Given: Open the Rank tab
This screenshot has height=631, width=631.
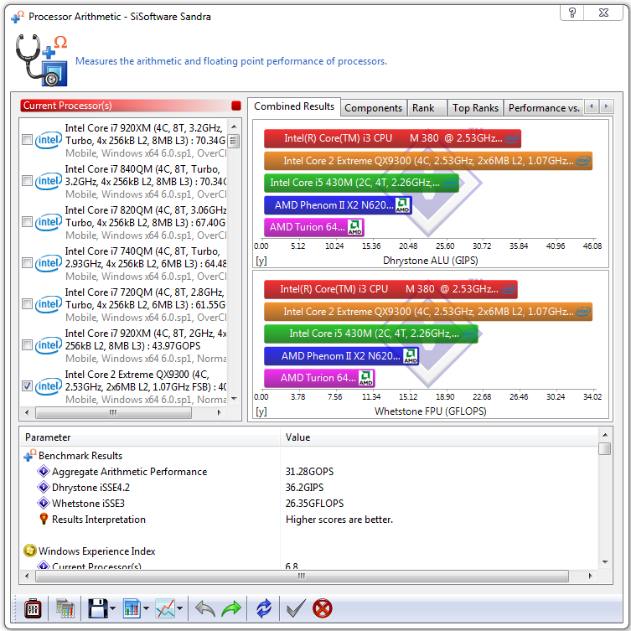Looking at the screenshot, I should tap(427, 108).
